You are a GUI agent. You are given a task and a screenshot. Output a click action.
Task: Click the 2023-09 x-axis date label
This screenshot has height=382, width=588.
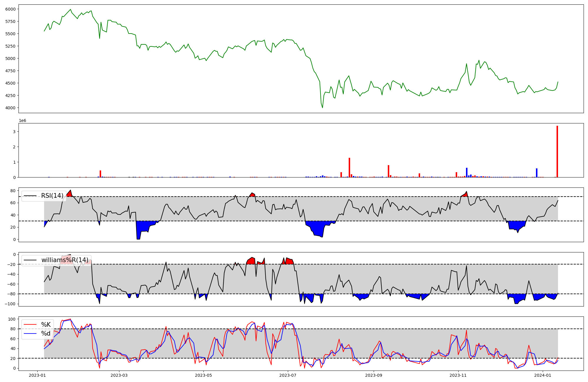[374, 375]
